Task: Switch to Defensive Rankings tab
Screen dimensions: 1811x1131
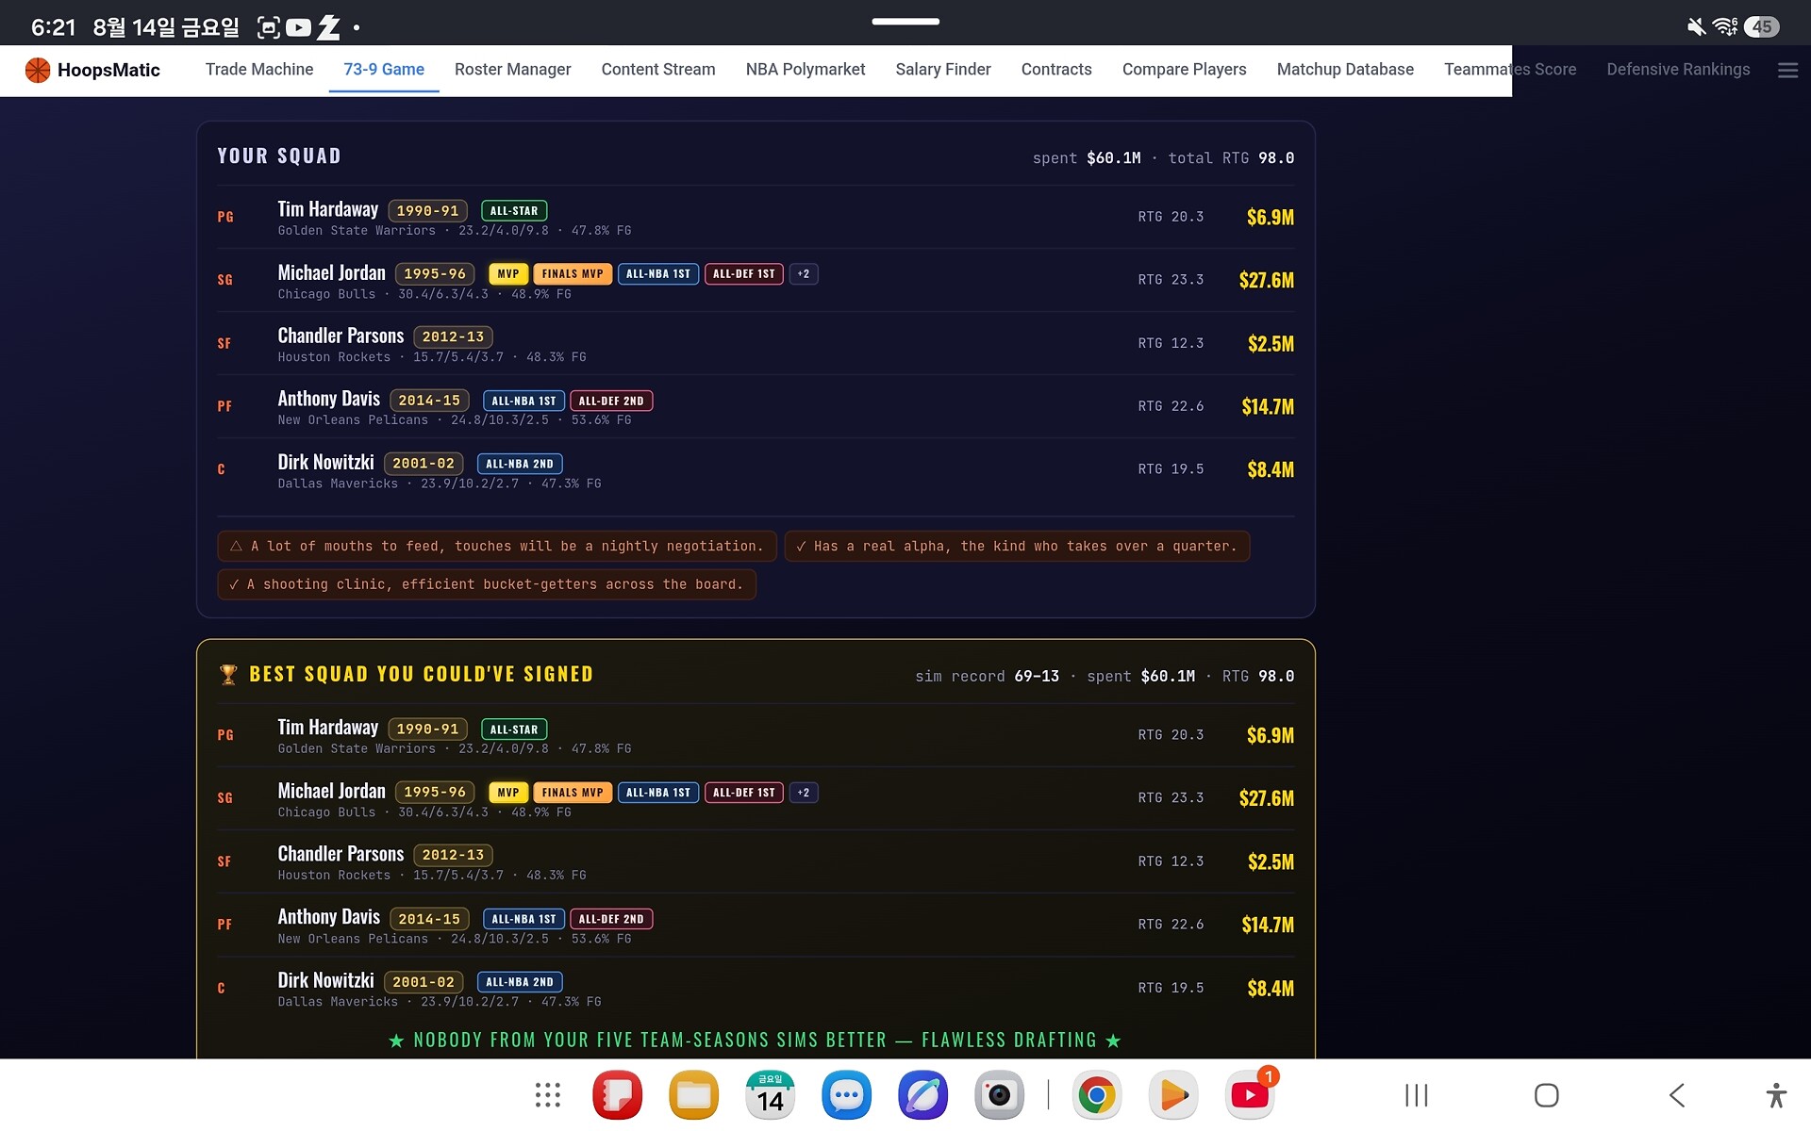Action: click(x=1678, y=70)
